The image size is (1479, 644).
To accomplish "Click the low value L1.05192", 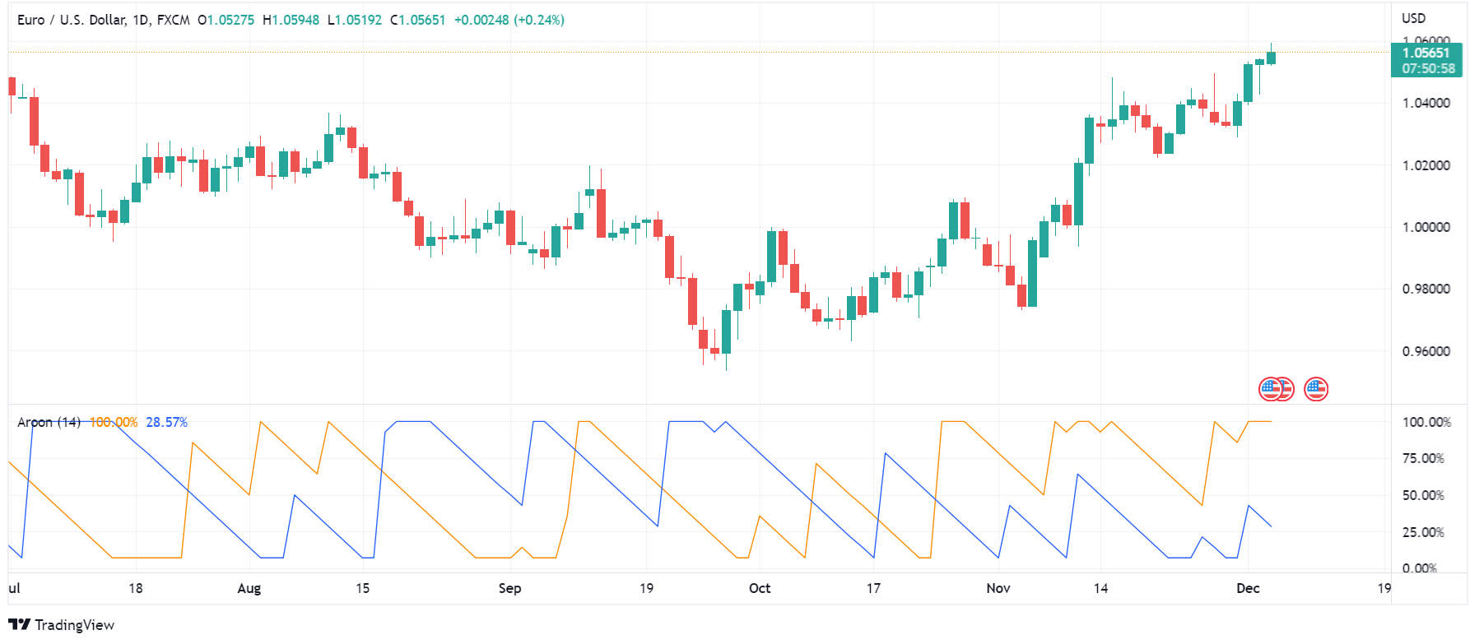I will [x=355, y=20].
